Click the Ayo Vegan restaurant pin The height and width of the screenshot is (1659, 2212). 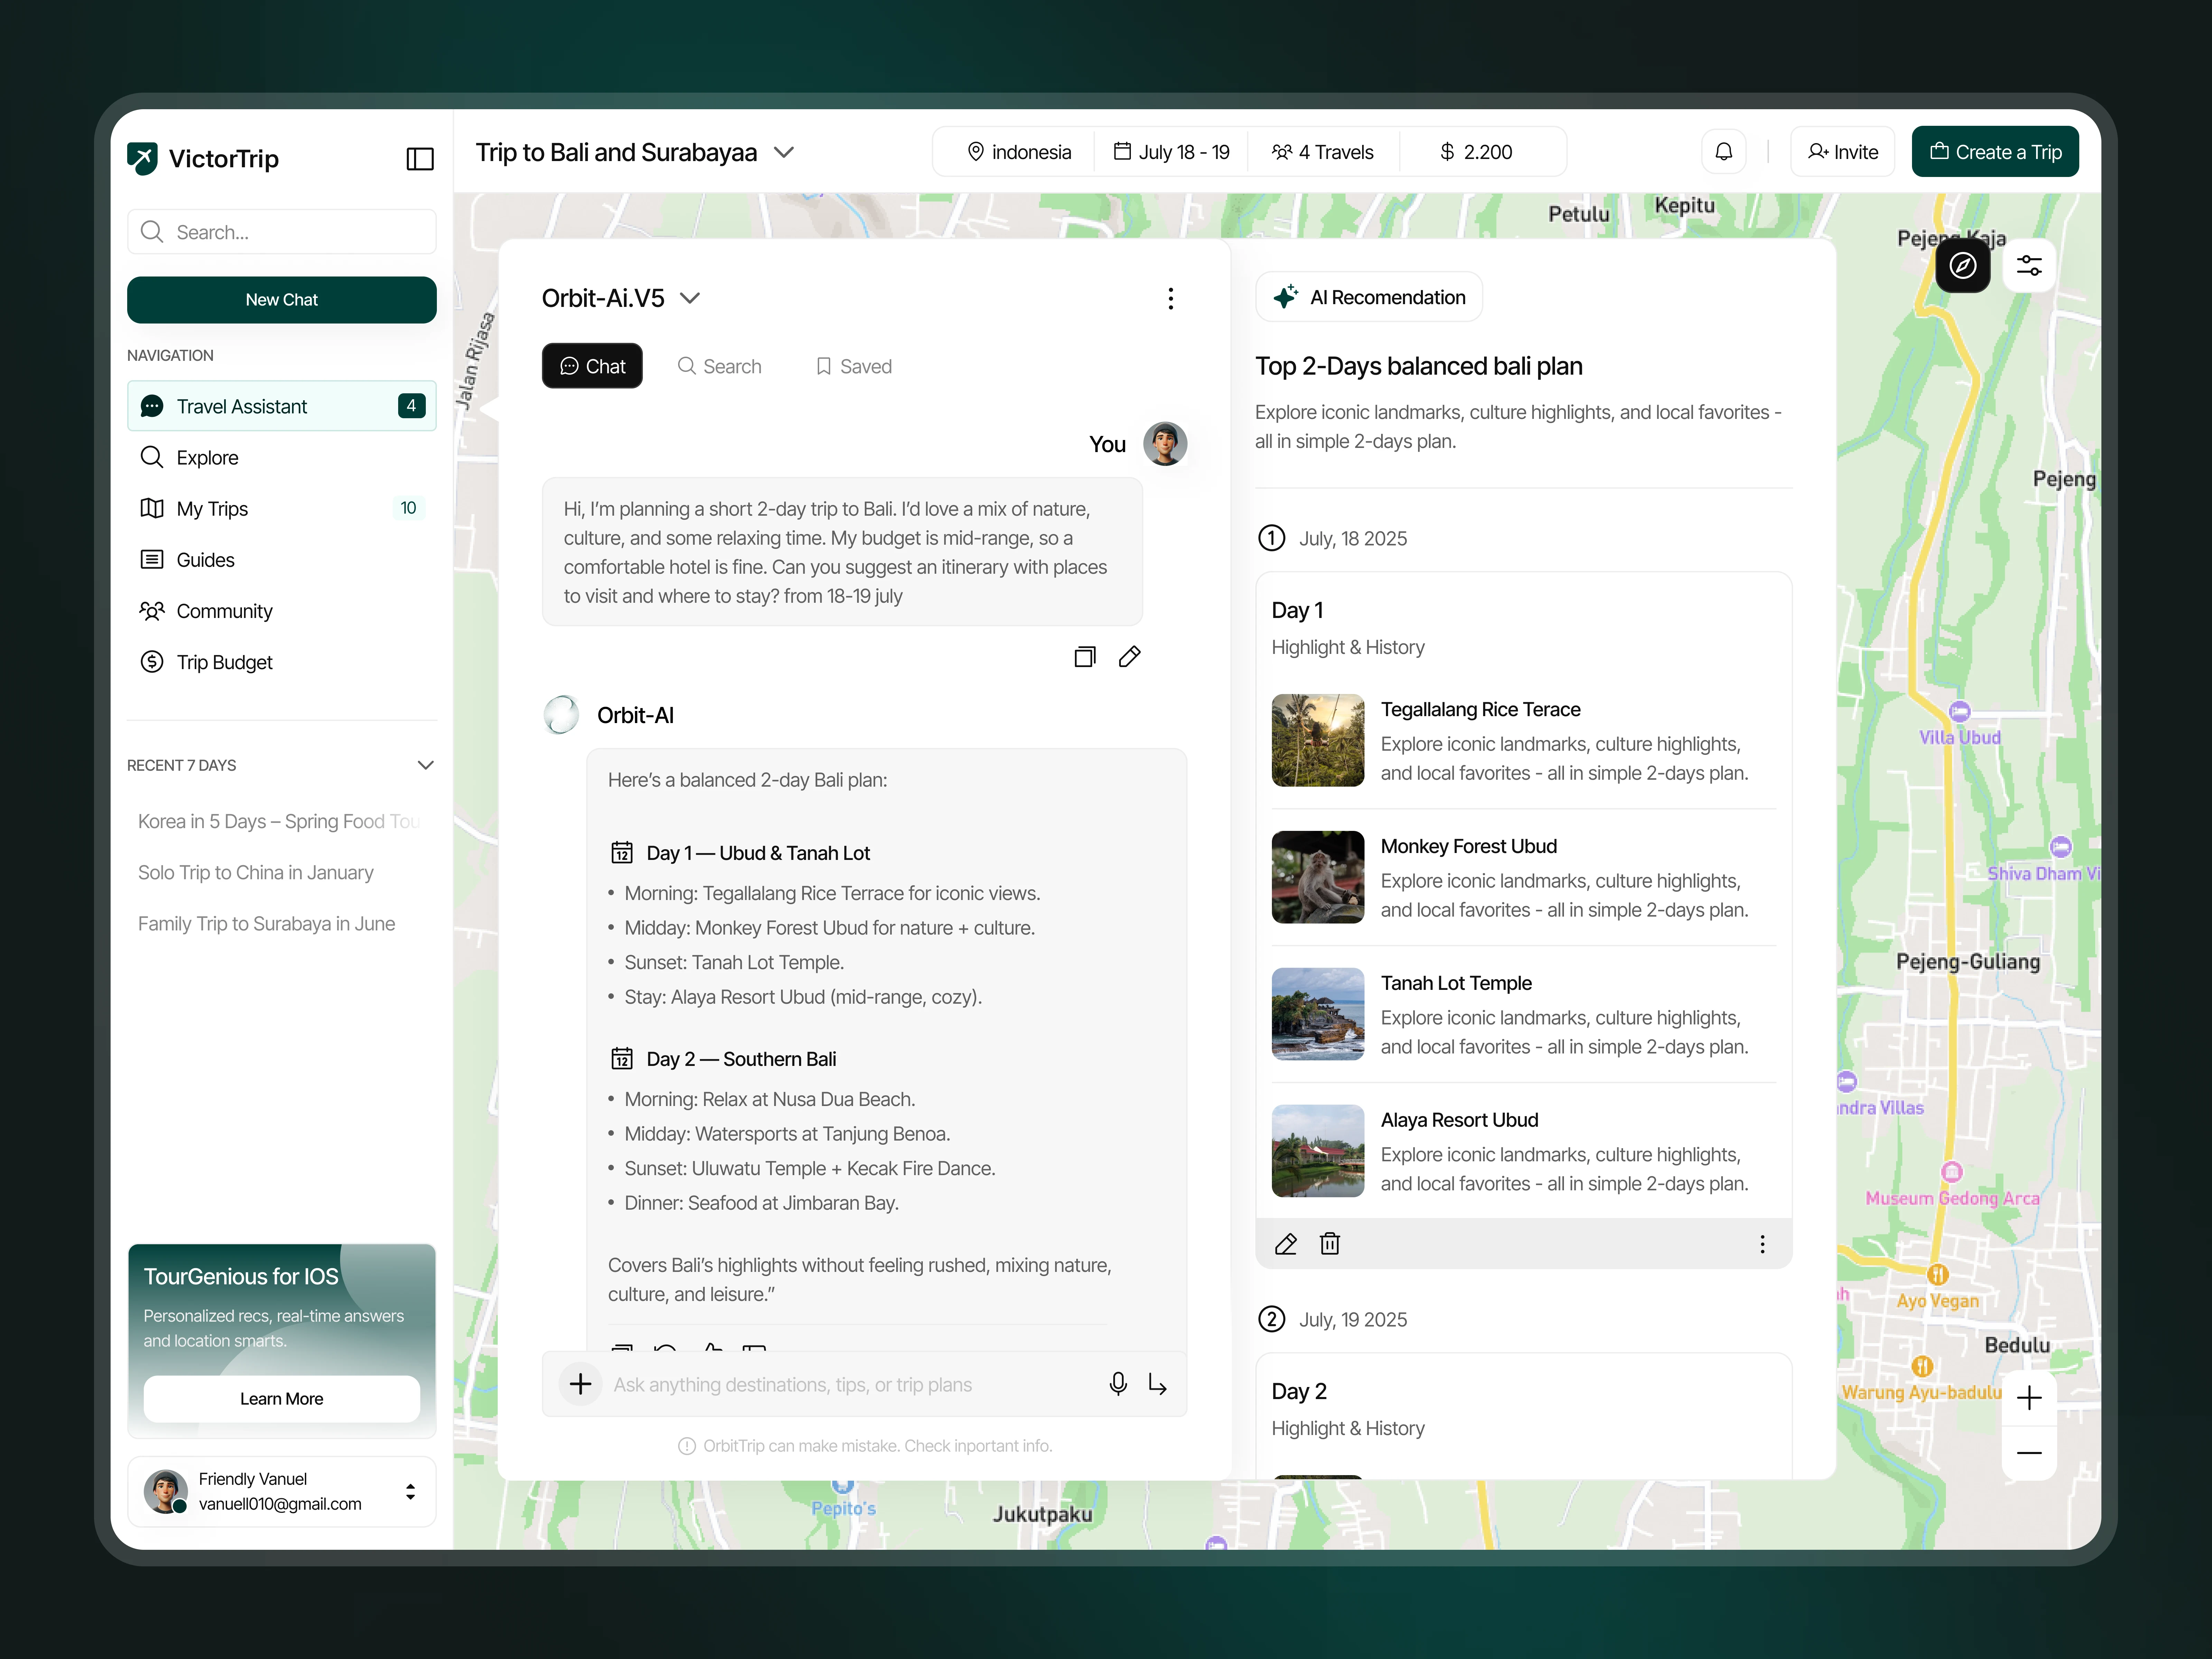1938,1275
